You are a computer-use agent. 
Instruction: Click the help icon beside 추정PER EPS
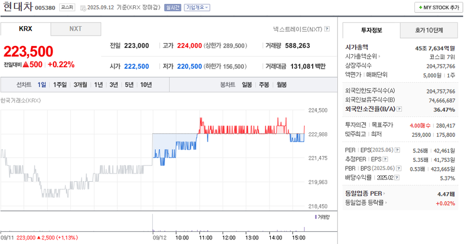385,160
